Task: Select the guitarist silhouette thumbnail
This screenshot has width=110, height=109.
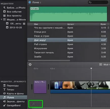Action: coord(80,85)
